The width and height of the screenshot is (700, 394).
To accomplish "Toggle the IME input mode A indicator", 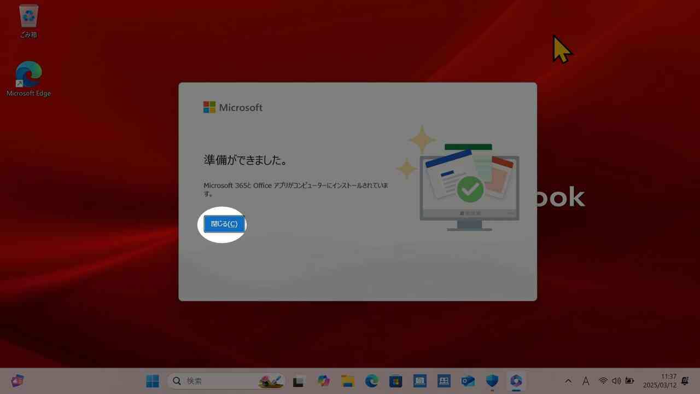I will pos(586,381).
